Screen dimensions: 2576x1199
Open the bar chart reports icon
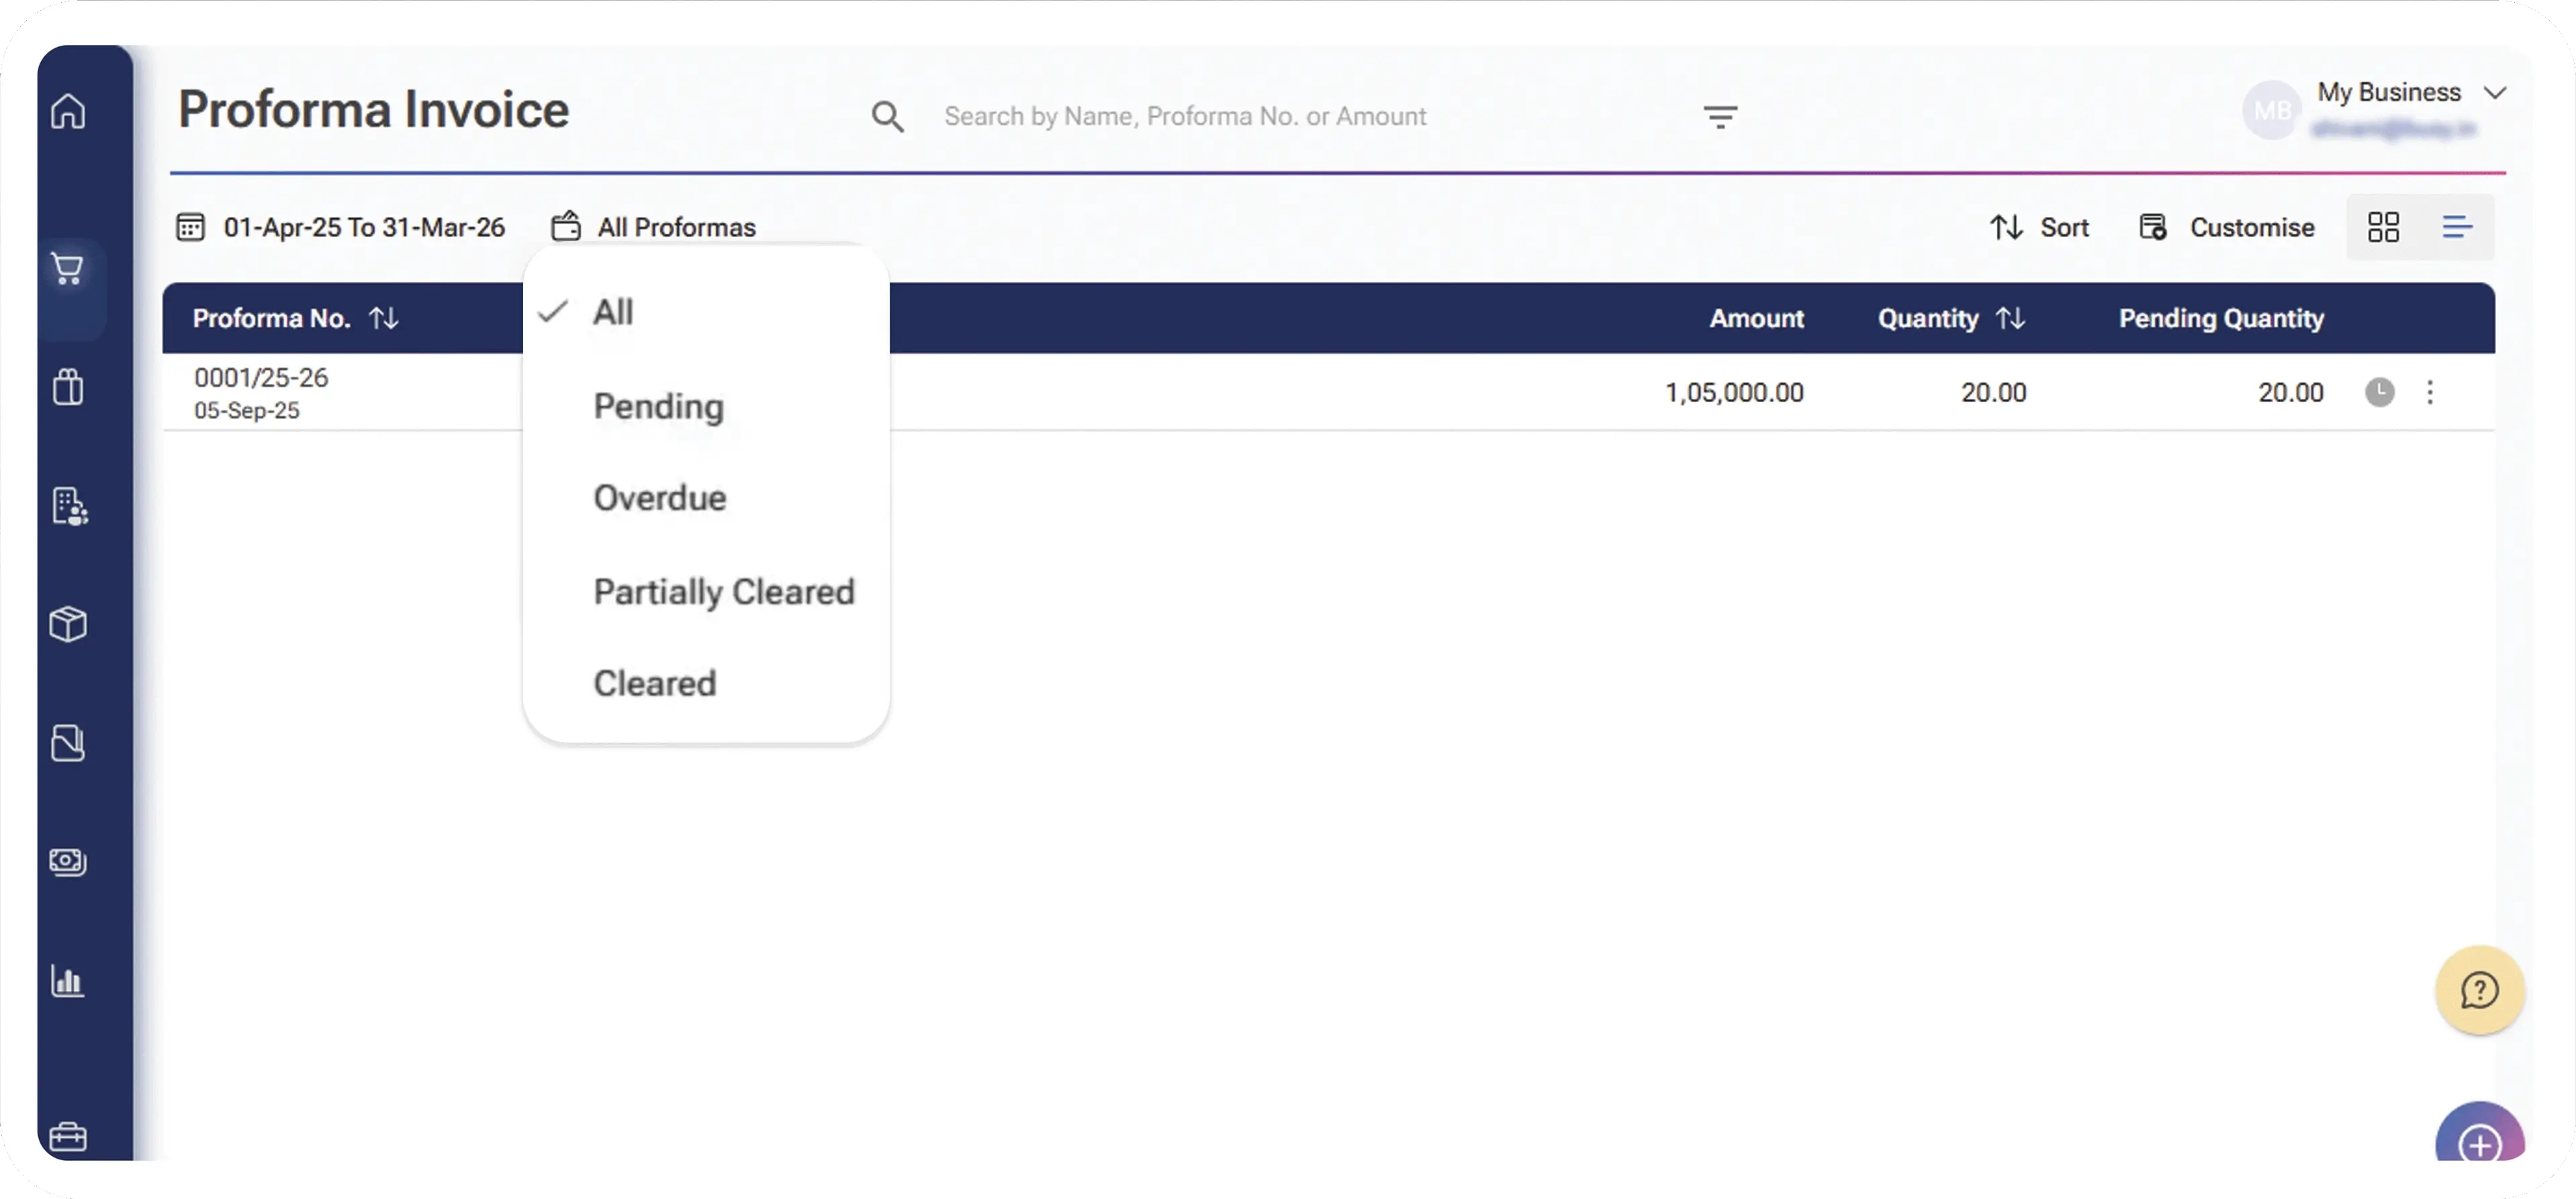point(68,981)
